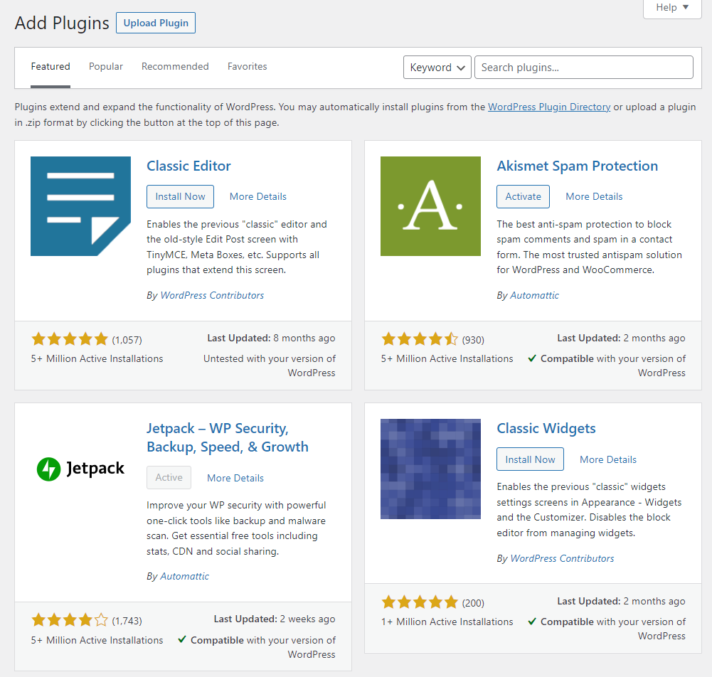Click the Add Plugins page heading
This screenshot has width=712, height=677.
(x=62, y=23)
